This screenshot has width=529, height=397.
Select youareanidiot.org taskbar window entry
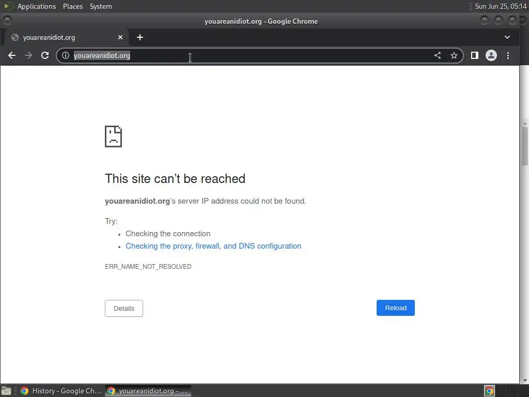tap(148, 391)
